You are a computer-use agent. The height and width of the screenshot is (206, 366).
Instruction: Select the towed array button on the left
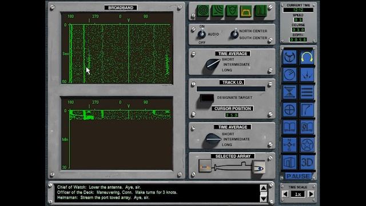point(205,166)
